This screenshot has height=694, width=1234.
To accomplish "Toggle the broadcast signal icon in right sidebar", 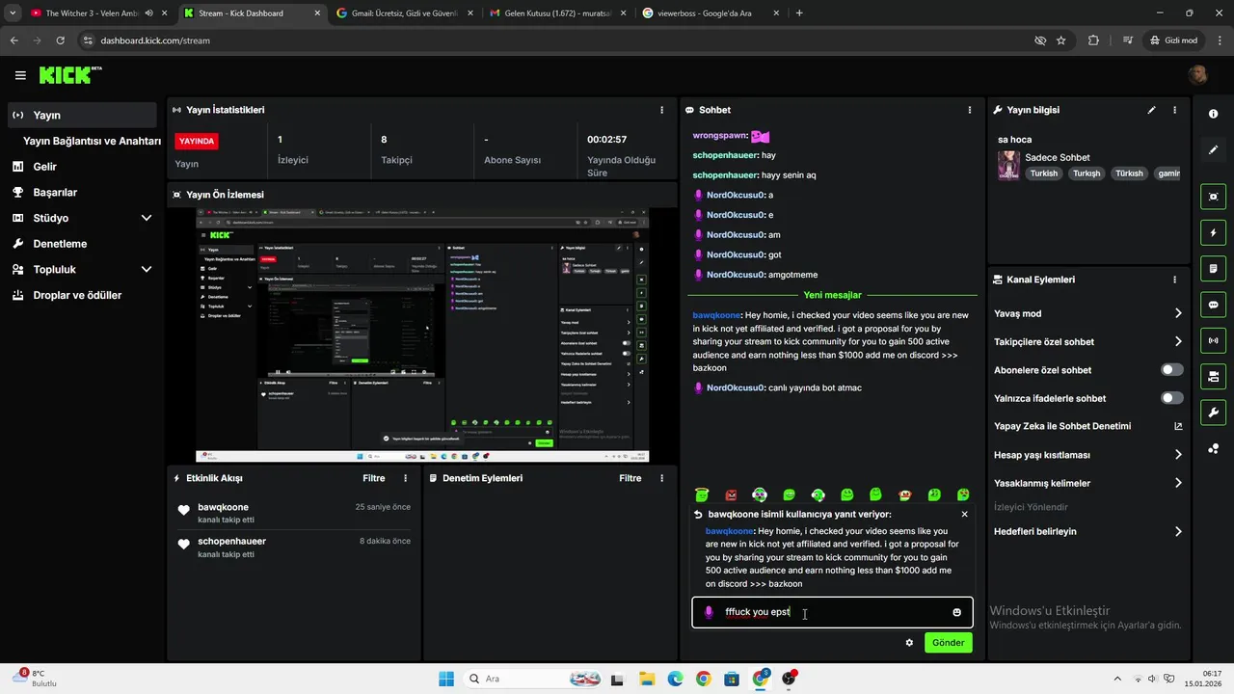I will (1213, 340).
